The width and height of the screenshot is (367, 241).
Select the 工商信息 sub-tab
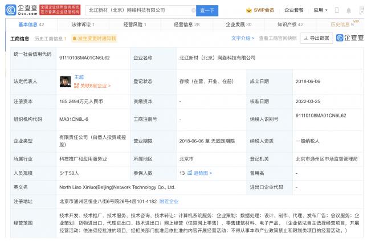pos(19,39)
